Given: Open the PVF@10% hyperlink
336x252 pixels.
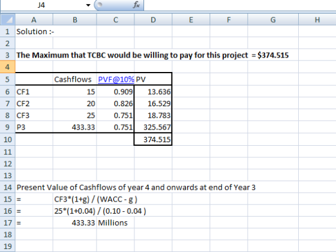Looking at the screenshot, I should tap(116, 79).
